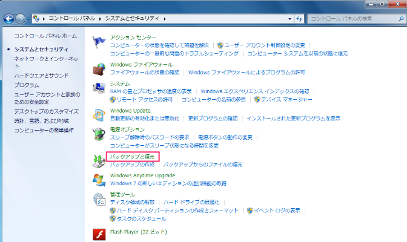Click the Administrative Tools gear icon
The height and width of the screenshot is (242, 407).
pyautogui.click(x=99, y=199)
